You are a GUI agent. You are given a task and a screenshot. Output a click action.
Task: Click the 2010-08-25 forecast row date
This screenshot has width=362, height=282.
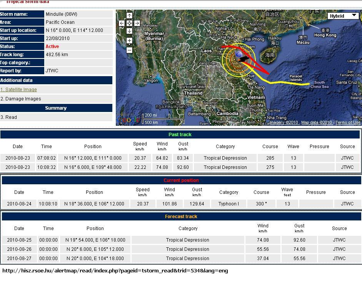(x=19, y=240)
